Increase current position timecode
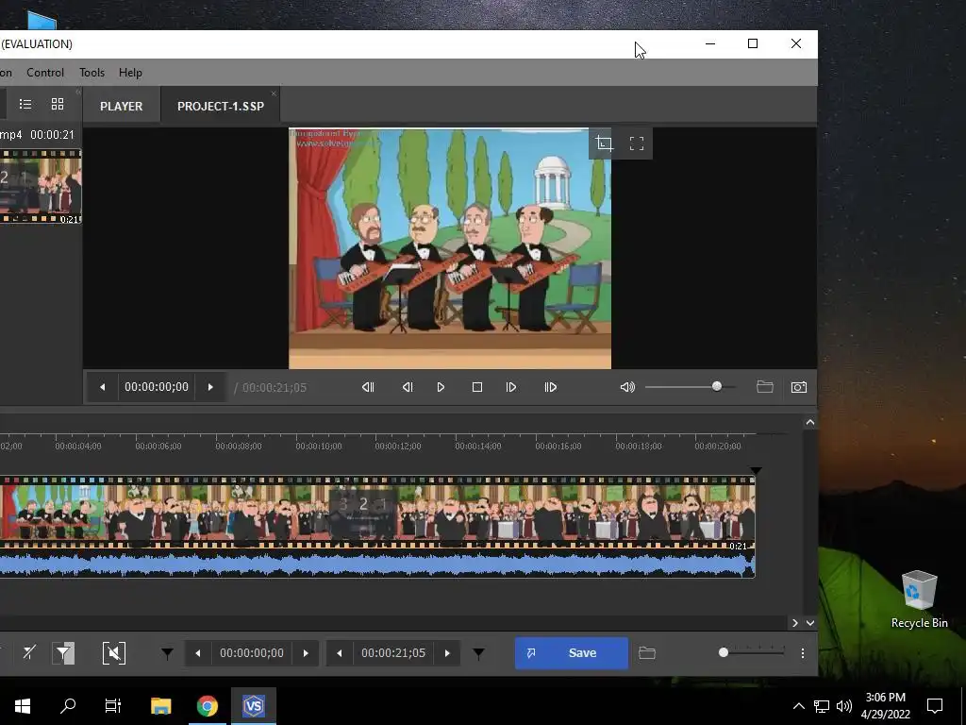 [x=210, y=387]
